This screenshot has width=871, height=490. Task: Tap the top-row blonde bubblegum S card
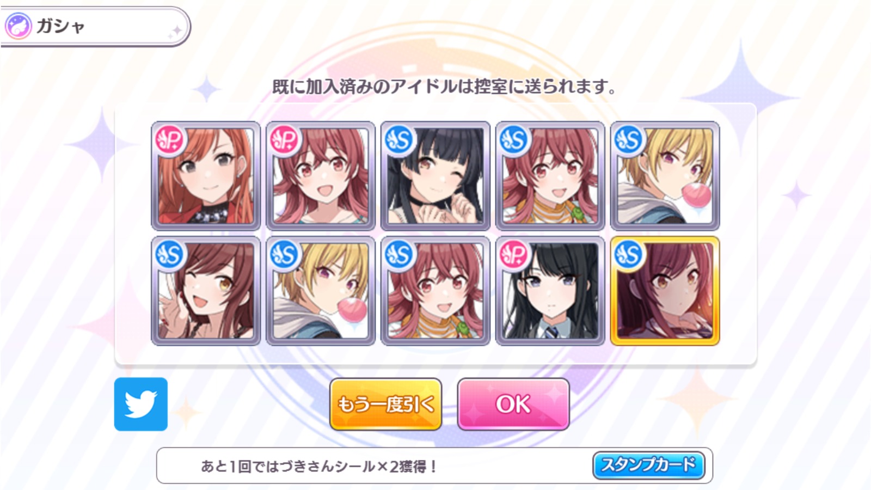point(665,176)
